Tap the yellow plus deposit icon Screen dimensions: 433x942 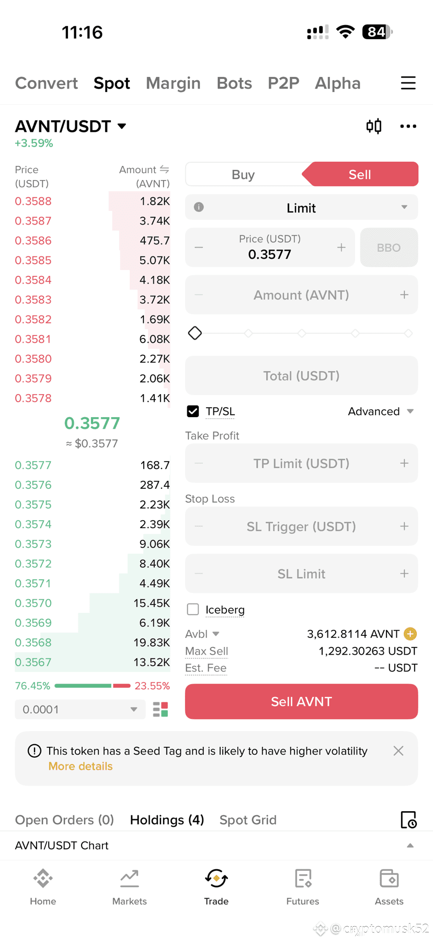[x=411, y=634]
